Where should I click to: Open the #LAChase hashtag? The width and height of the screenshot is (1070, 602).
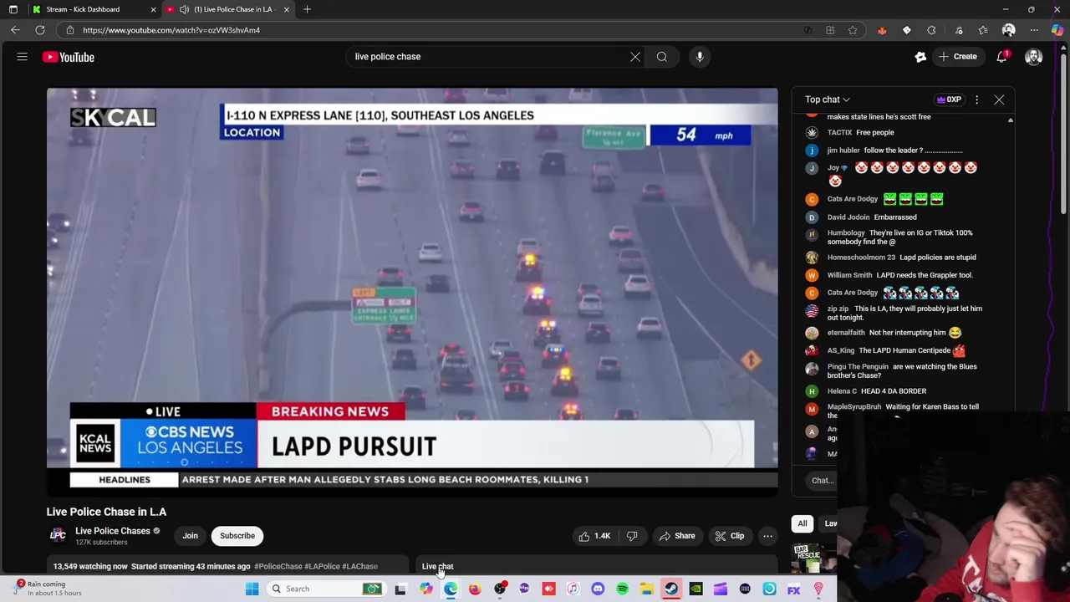(x=359, y=566)
